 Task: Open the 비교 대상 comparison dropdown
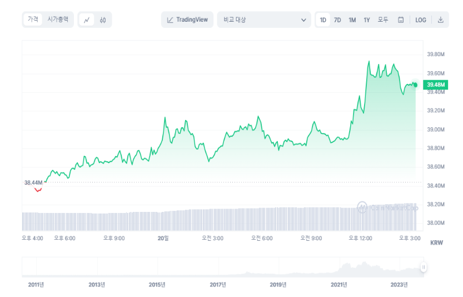click(263, 20)
